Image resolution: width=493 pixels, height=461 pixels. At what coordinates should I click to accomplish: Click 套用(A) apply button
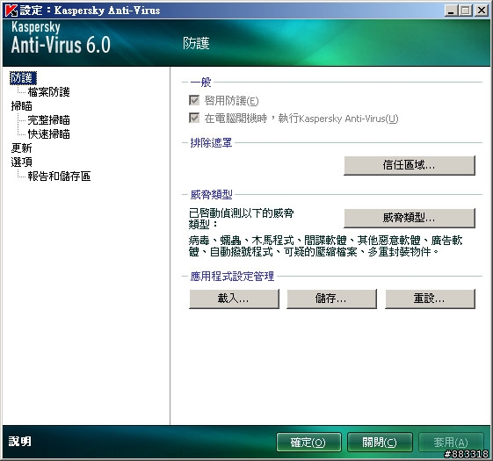(451, 443)
